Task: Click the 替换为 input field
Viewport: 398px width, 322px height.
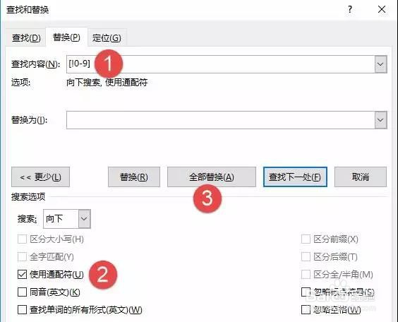Action: click(x=220, y=120)
